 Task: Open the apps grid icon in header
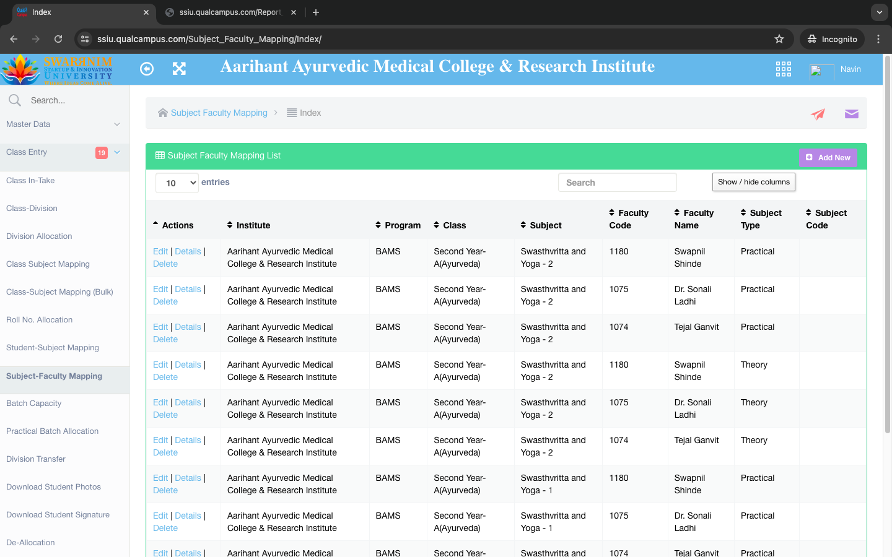pos(784,69)
